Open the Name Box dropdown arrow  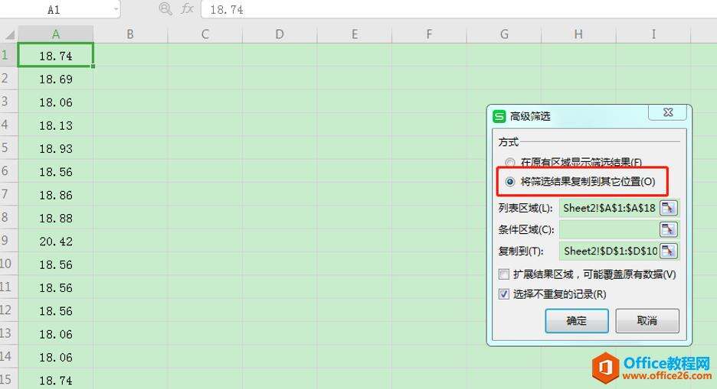[116, 9]
